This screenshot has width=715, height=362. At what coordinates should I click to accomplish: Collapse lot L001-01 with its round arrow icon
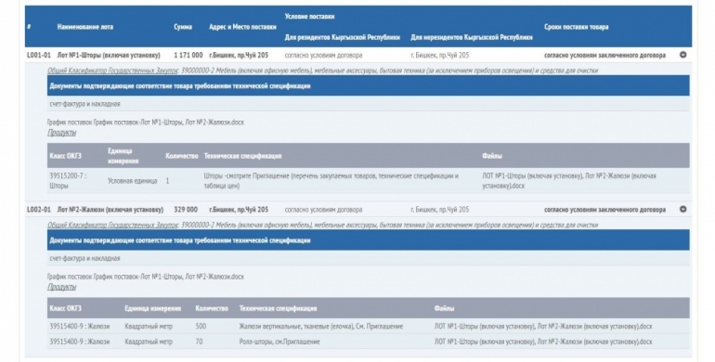point(682,55)
